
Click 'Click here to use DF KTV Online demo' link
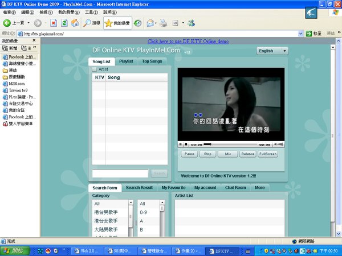coord(188,42)
